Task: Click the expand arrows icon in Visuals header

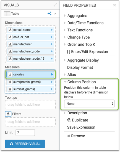Action: point(55,5)
